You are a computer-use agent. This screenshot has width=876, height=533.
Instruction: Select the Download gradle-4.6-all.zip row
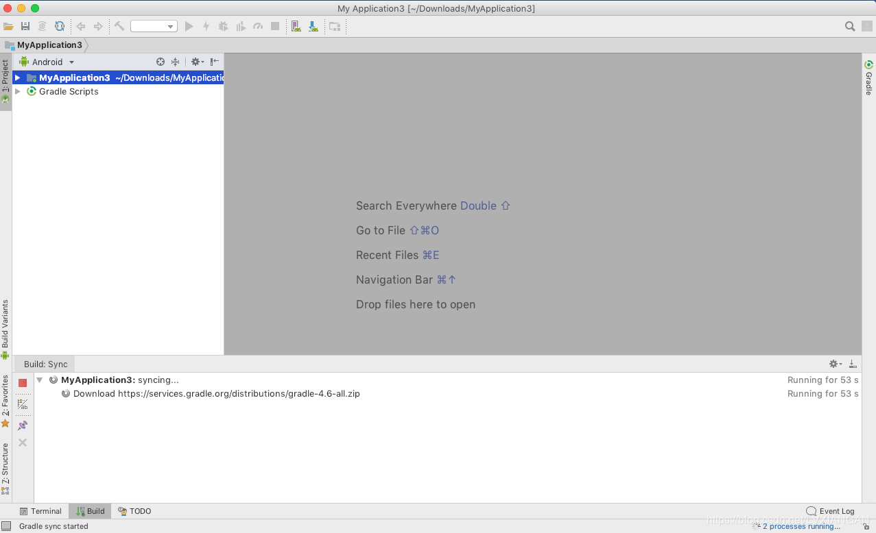pos(448,394)
